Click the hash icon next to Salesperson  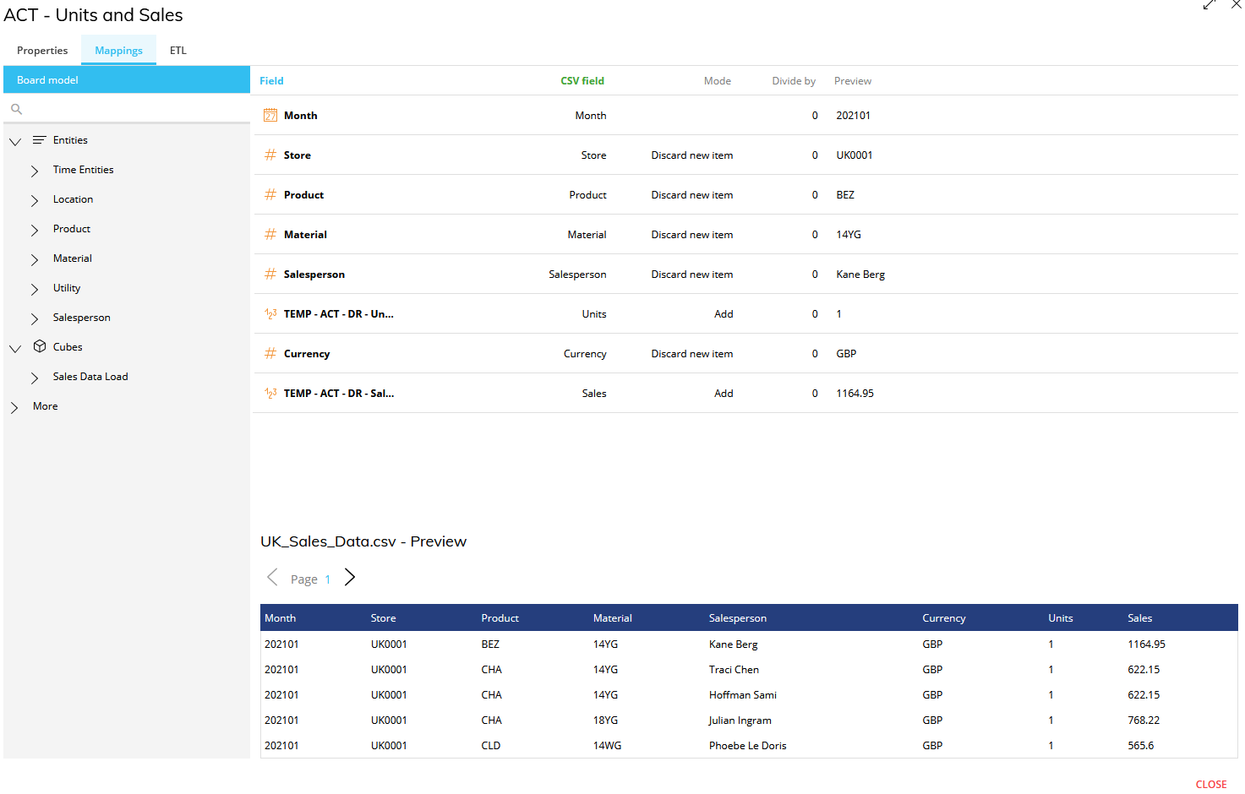pos(270,274)
